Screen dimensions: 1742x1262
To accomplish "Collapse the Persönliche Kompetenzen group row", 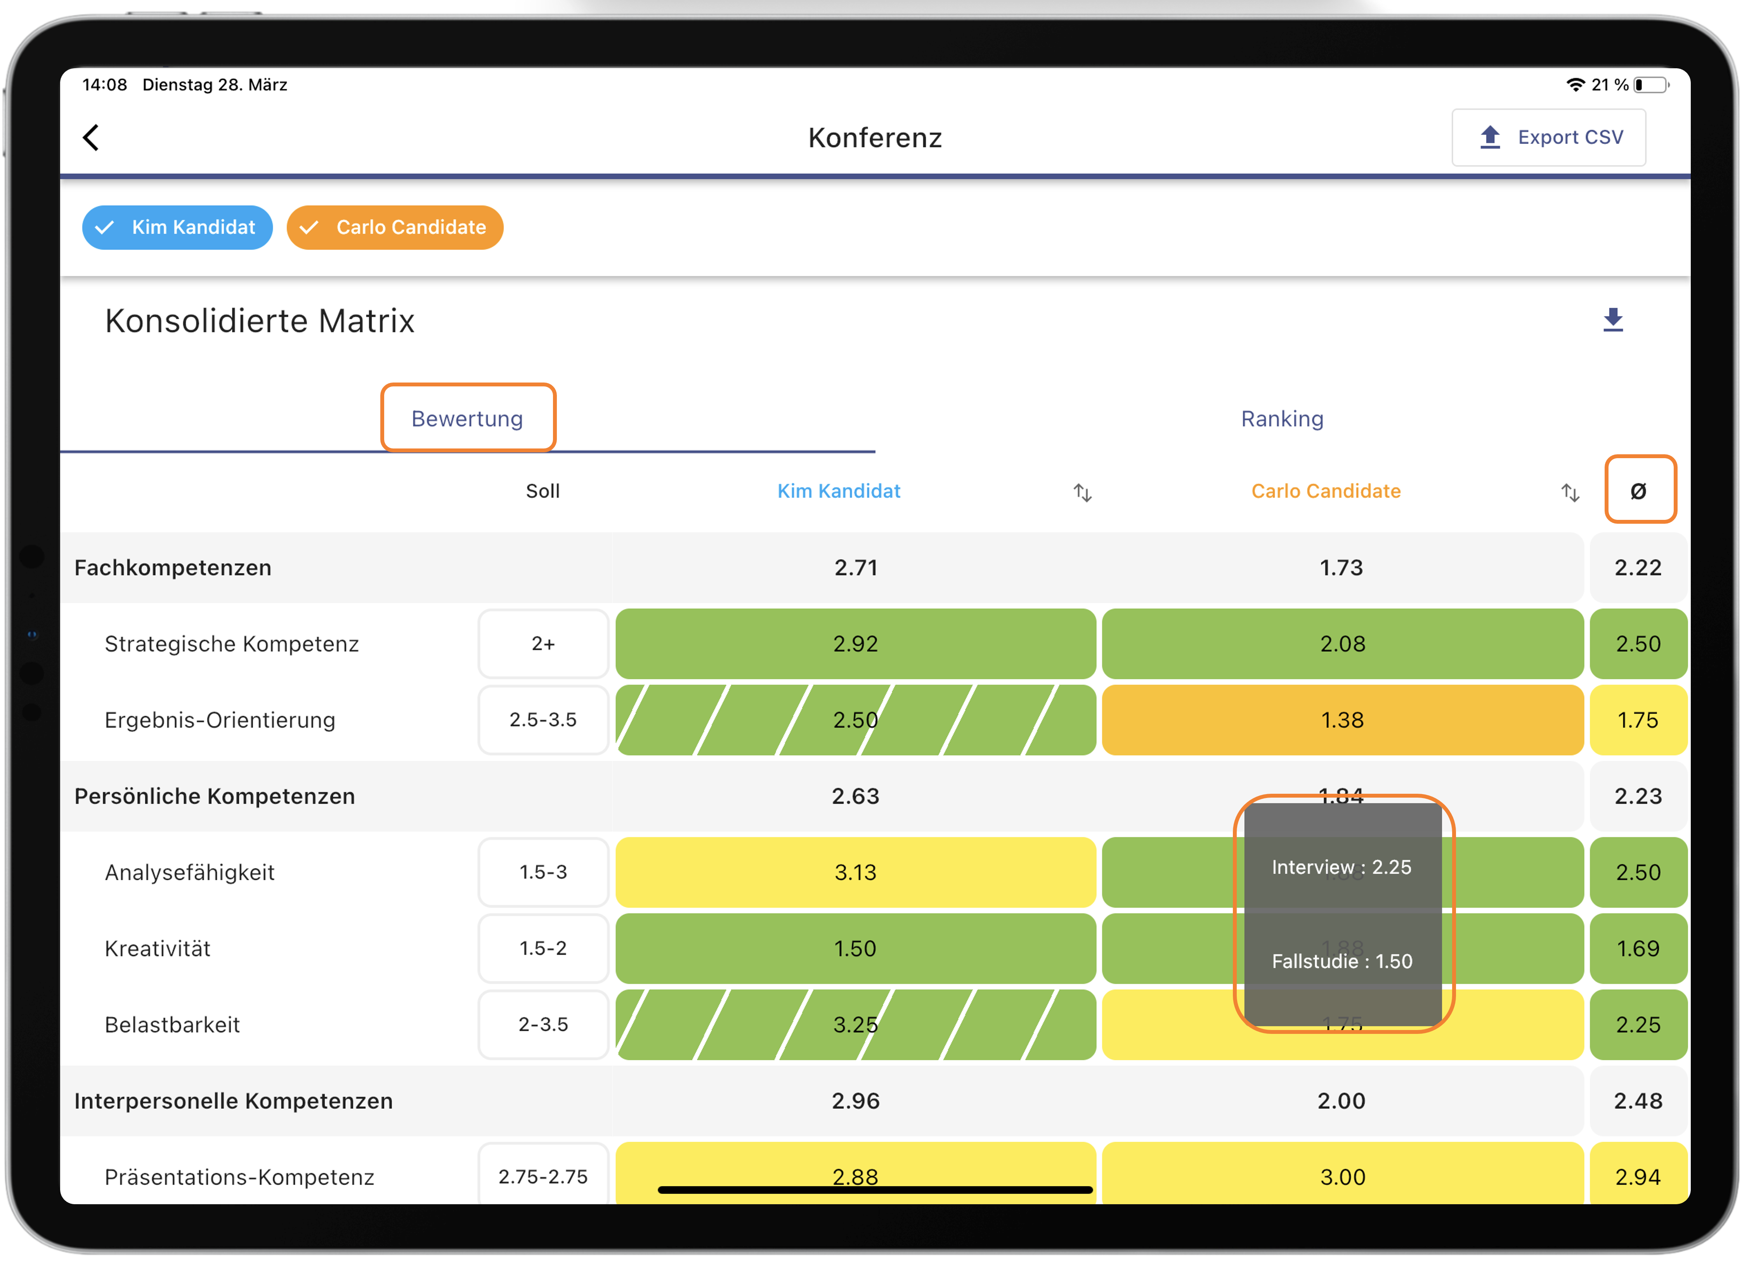I will [x=214, y=796].
